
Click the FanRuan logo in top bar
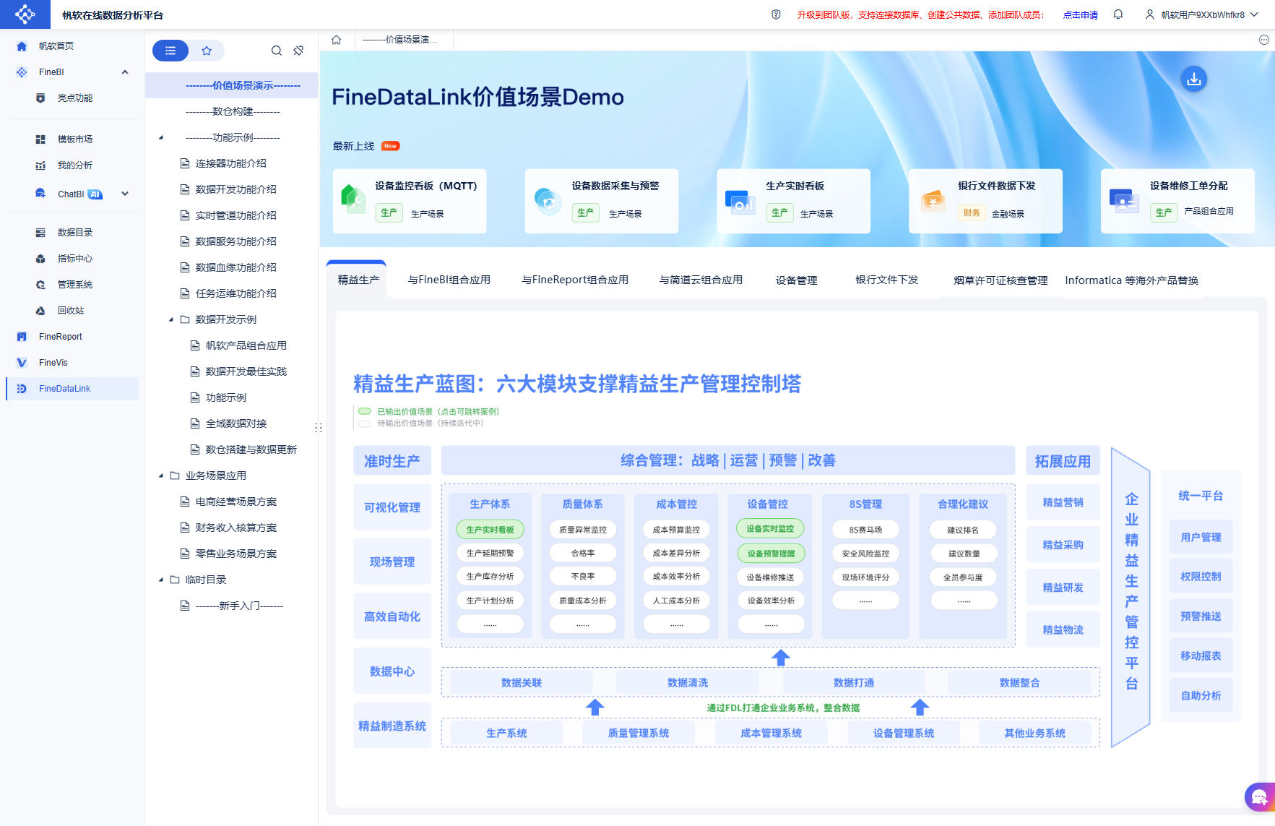point(25,14)
